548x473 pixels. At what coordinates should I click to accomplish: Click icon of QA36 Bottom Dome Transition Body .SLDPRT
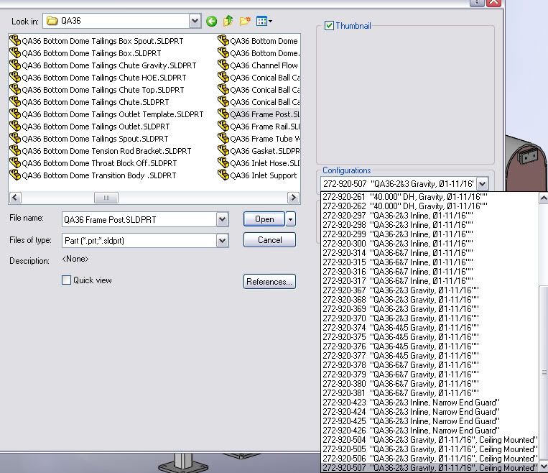(15, 175)
